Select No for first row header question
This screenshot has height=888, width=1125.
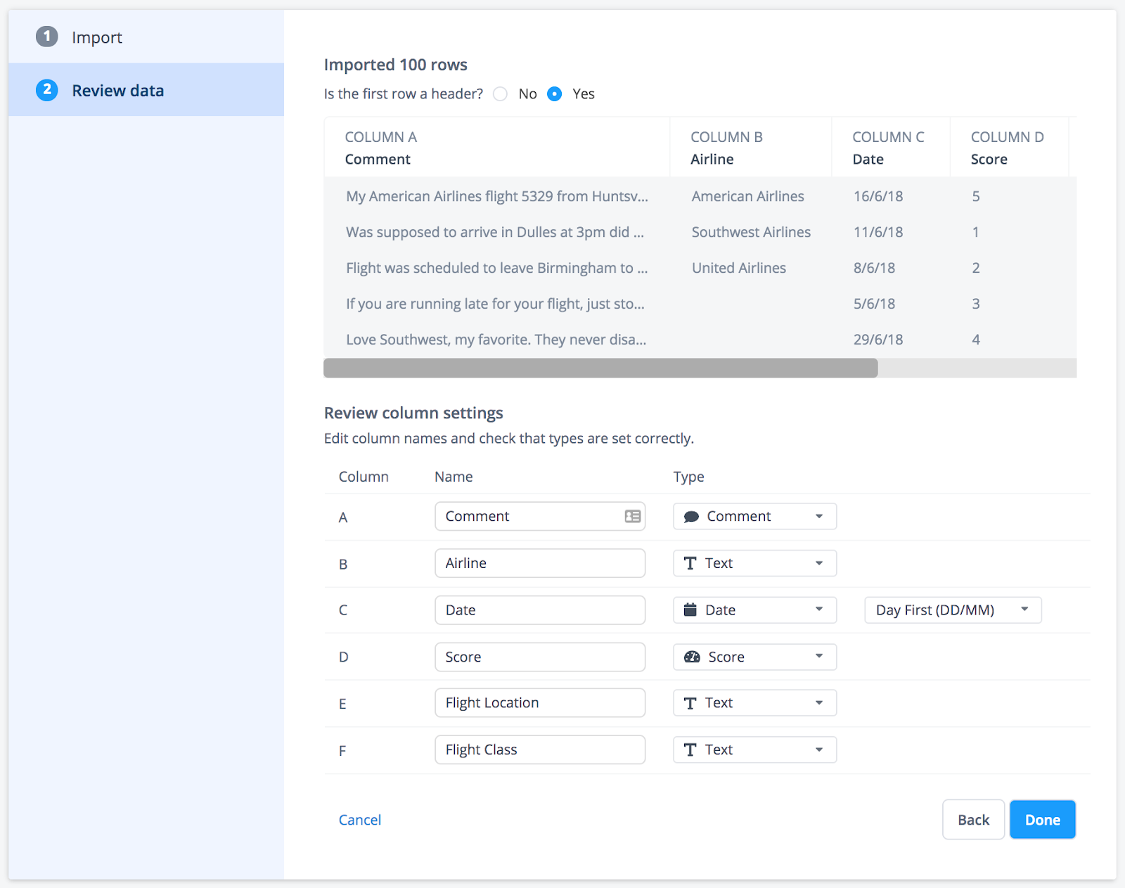click(x=500, y=94)
